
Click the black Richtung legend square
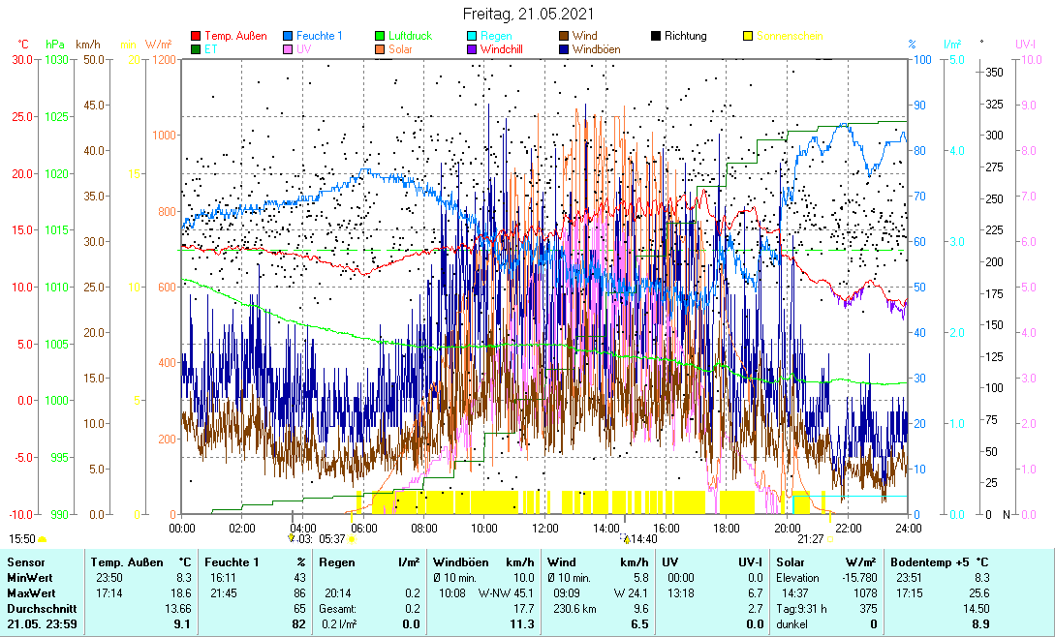(x=656, y=36)
